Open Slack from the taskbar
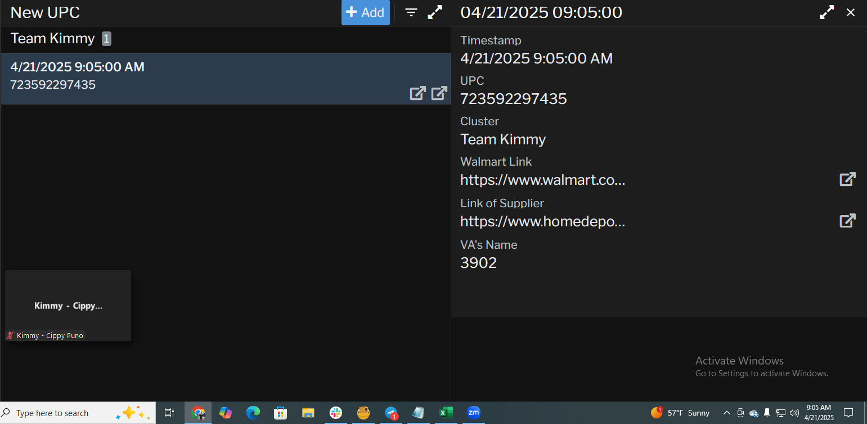This screenshot has width=867, height=424. click(336, 413)
